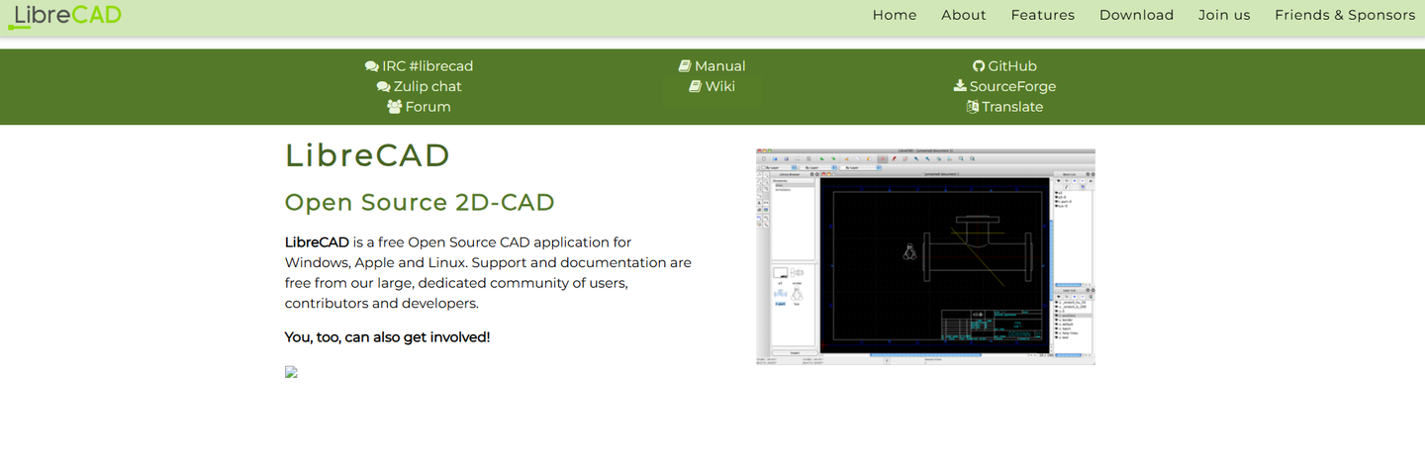Click the "Open Source 2D-CAD" subheading
Image resolution: width=1425 pixels, height=469 pixels.
click(x=420, y=202)
